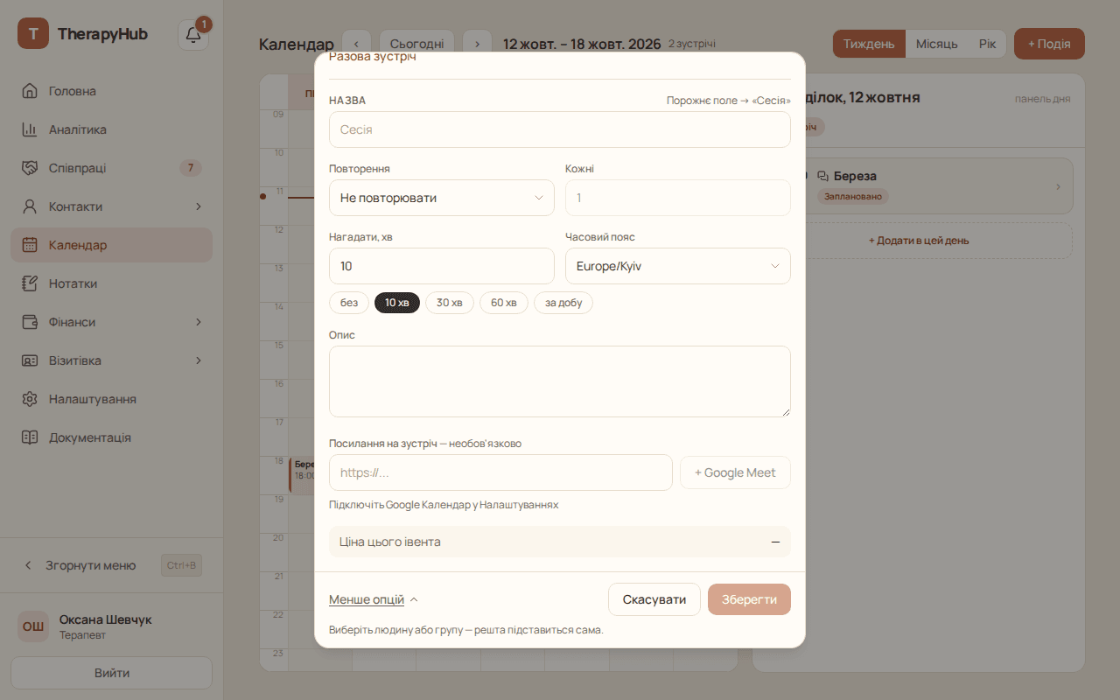1120x700 pixels.
Task: Go to next week arrow
Action: coord(477,44)
